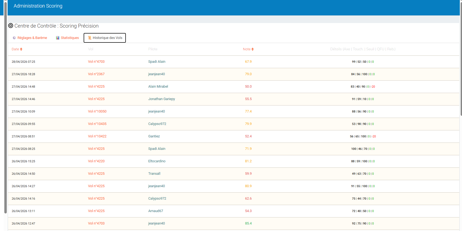Click the Note column header
This screenshot has width=462, height=231.
248,49
